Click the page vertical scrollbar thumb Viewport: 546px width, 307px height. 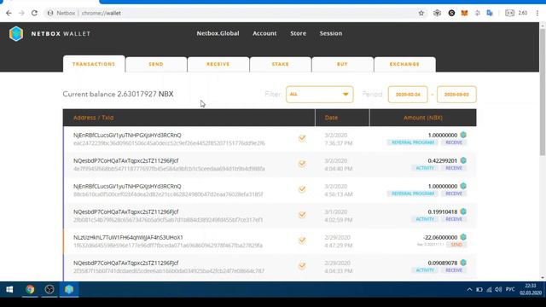(x=543, y=92)
